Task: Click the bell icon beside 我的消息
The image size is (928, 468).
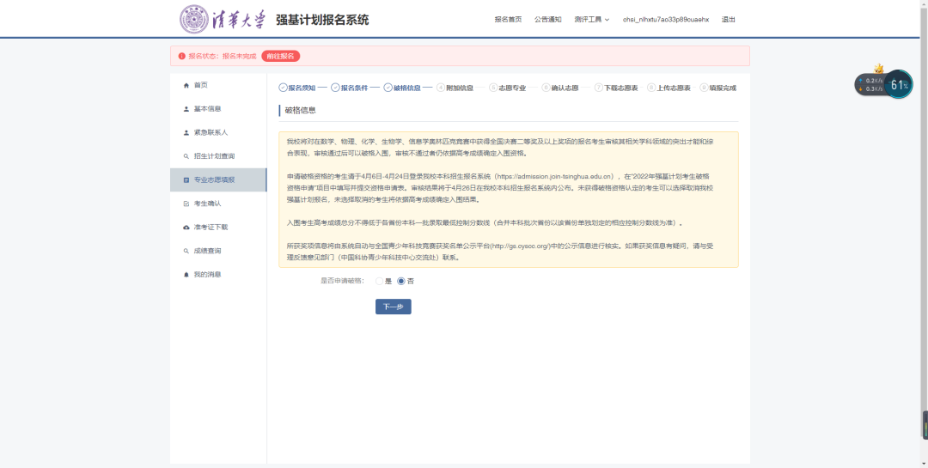Action: click(x=186, y=275)
